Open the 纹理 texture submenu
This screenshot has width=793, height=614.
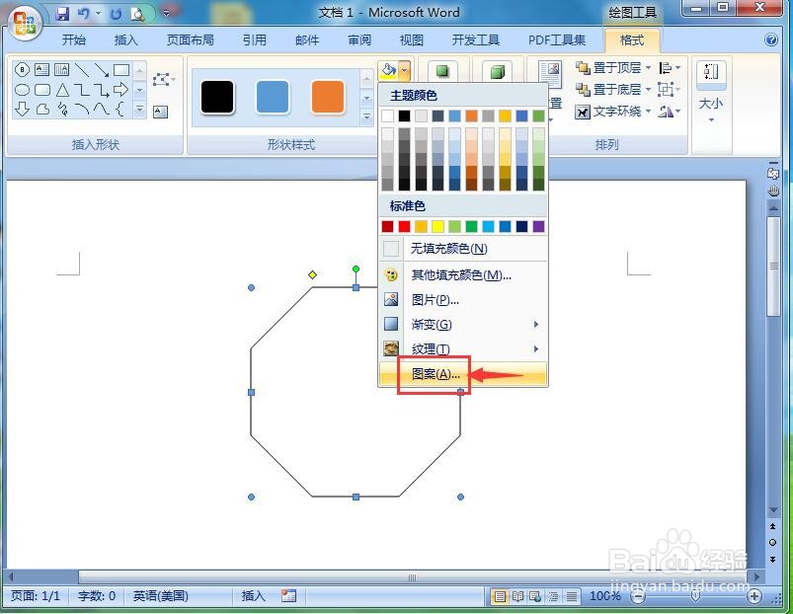(x=430, y=348)
